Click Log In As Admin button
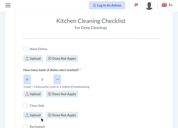The height and width of the screenshot is (128, 178). 107,5
